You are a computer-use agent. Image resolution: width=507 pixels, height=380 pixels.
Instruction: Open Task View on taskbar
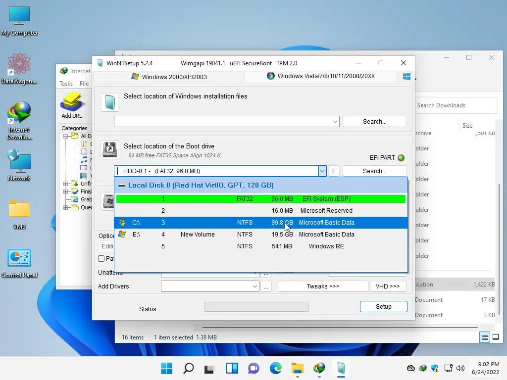point(210,368)
